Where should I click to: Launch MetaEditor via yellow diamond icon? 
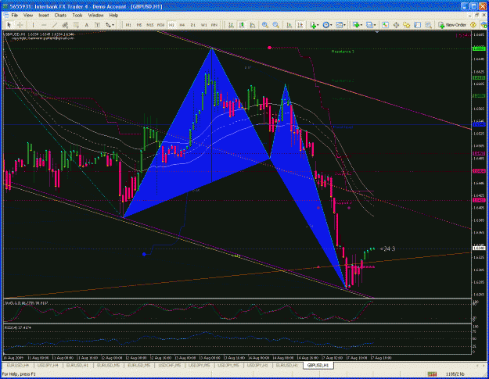coord(473,25)
